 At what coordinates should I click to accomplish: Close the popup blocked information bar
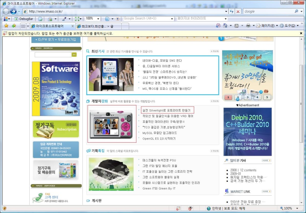(x=301, y=34)
